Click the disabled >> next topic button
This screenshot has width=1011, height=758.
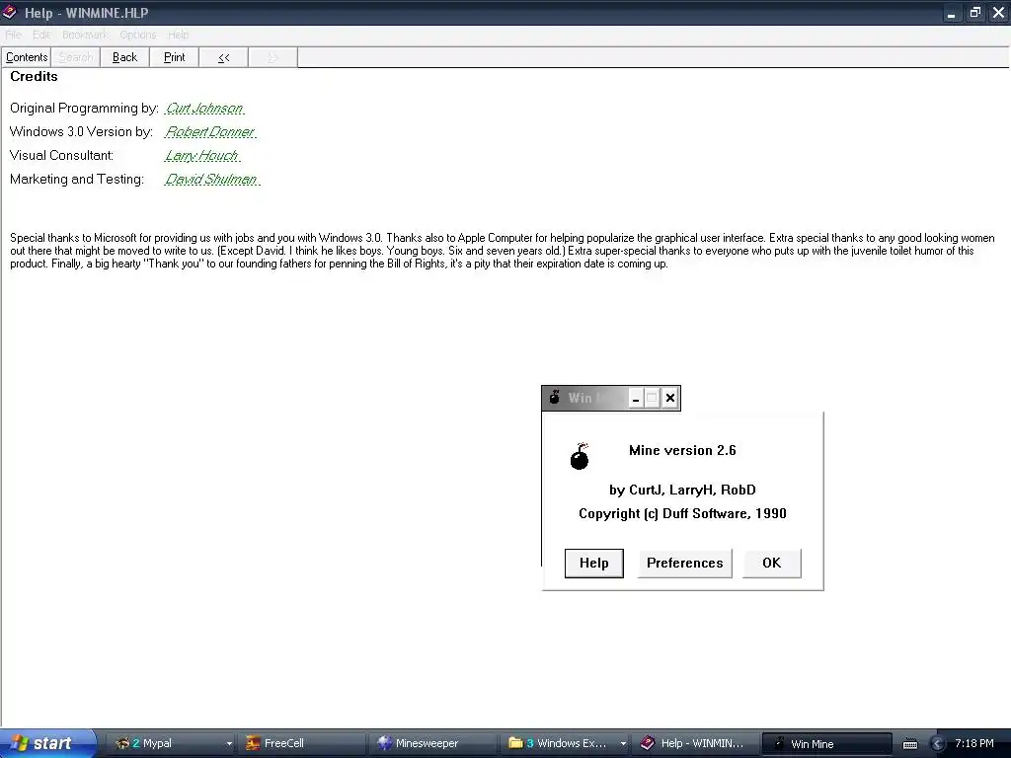(272, 57)
